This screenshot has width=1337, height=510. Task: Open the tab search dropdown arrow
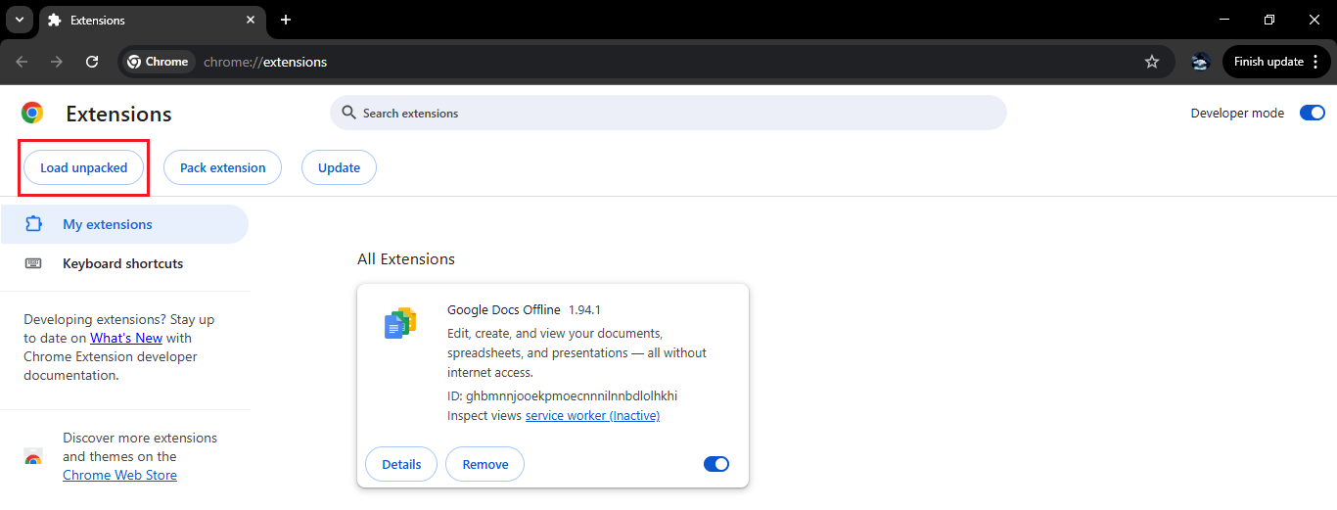tap(19, 20)
